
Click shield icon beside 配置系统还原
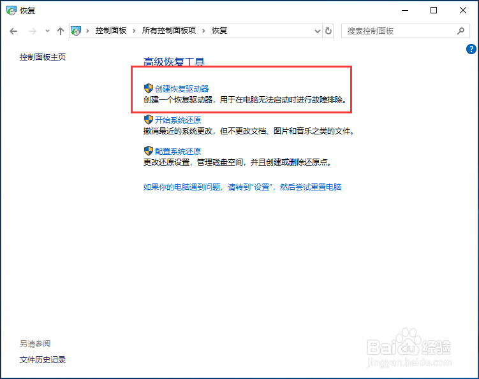point(149,151)
